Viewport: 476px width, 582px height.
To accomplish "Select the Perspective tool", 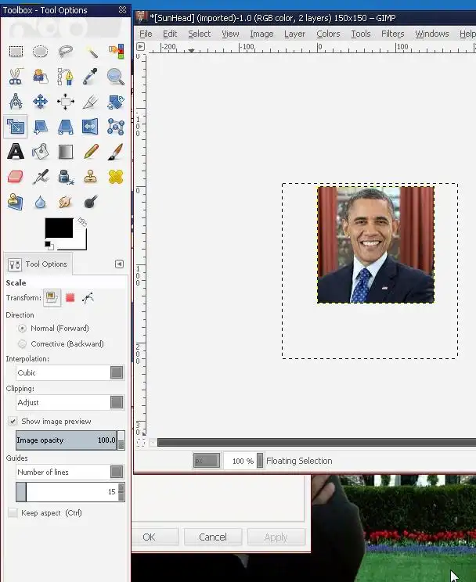I will [x=66, y=127].
